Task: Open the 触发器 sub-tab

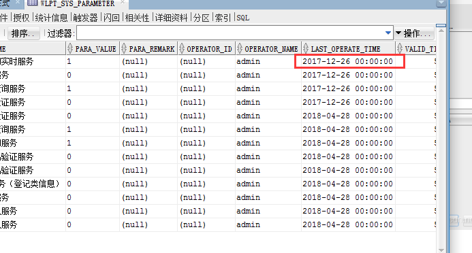Action: click(86, 18)
